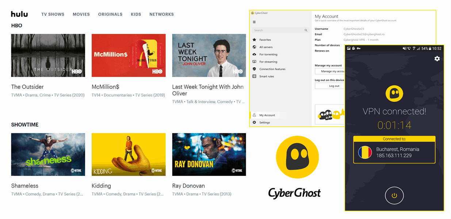Click the All servers globe icon
Viewport: 451px width, 219px height.
click(255, 47)
